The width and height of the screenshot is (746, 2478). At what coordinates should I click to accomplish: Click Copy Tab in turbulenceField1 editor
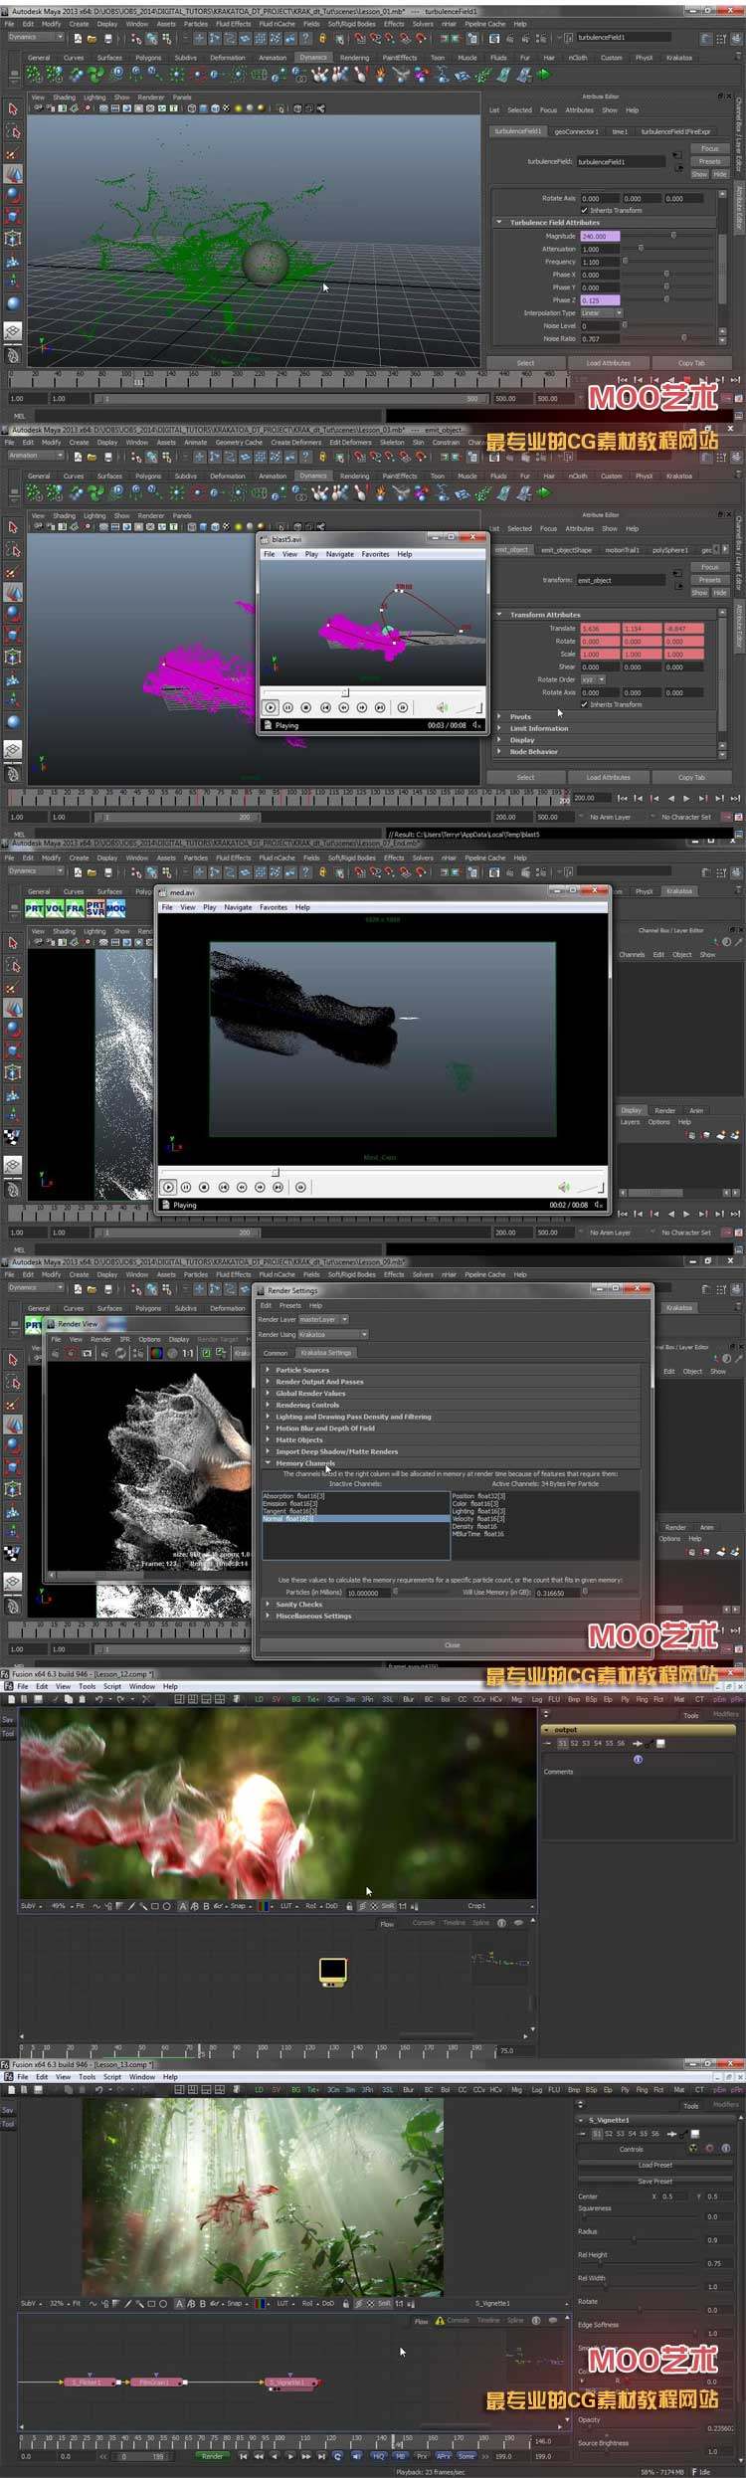[691, 363]
